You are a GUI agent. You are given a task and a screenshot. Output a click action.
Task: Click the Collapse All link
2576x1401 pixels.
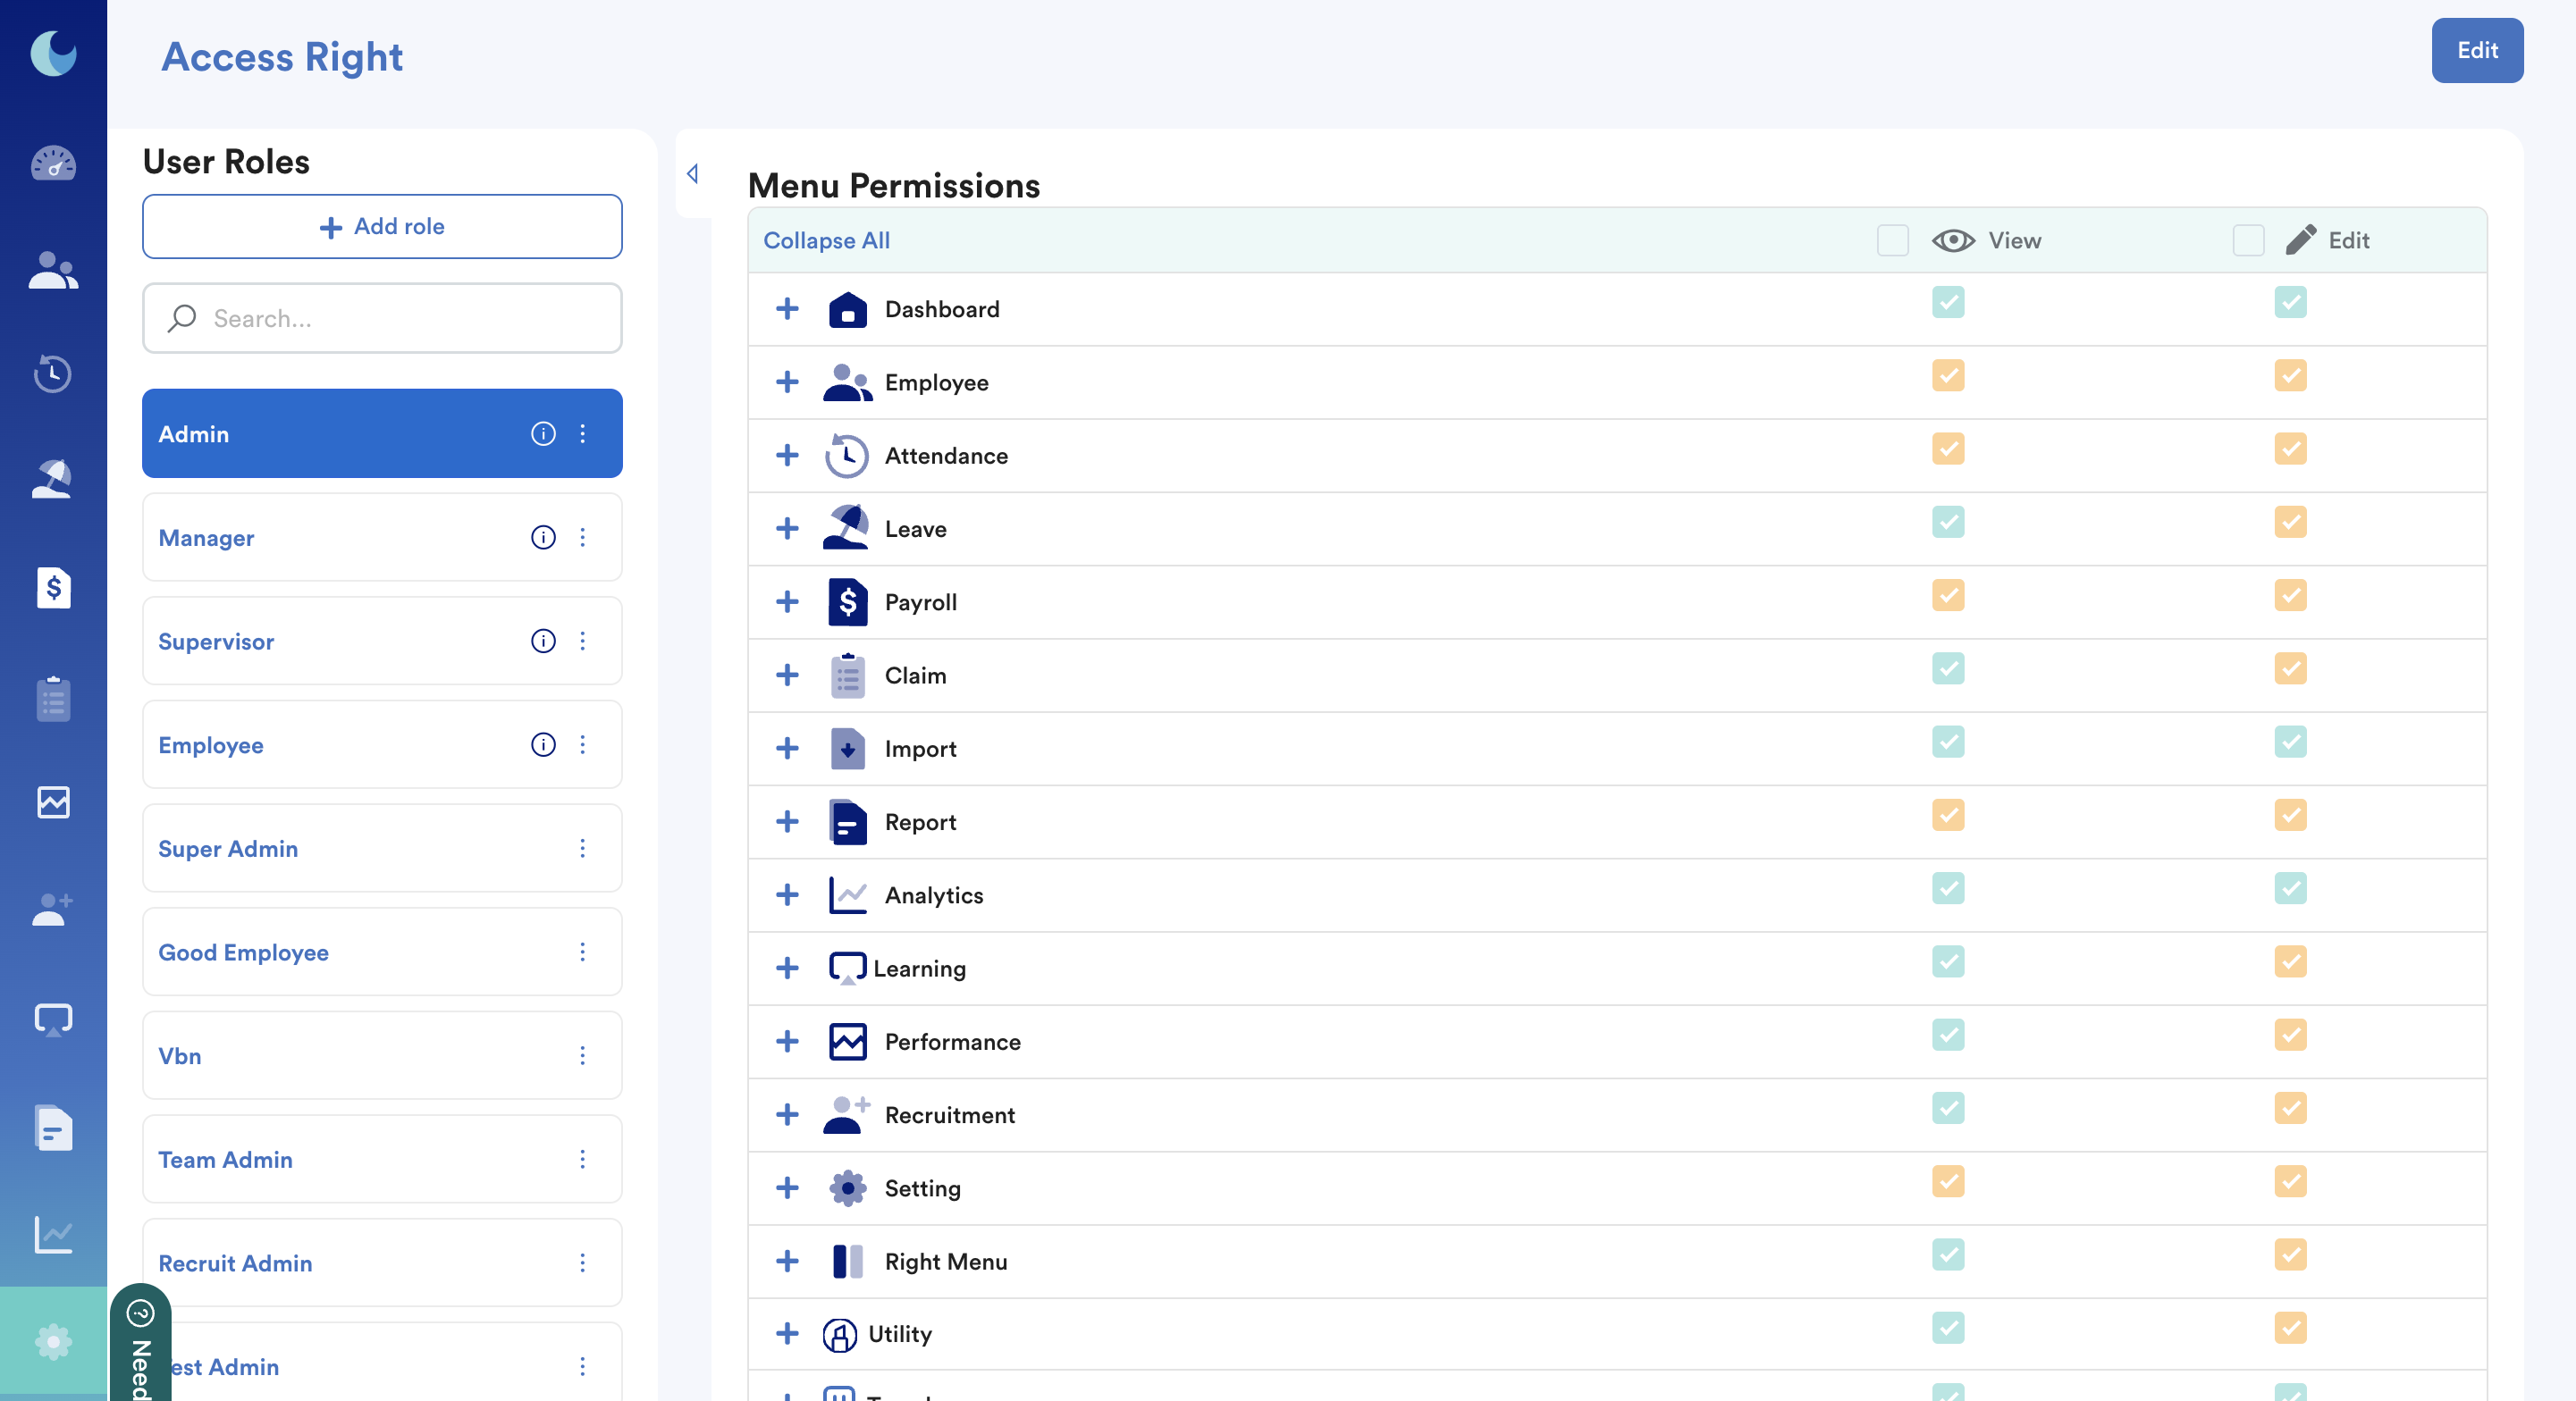[x=826, y=241]
